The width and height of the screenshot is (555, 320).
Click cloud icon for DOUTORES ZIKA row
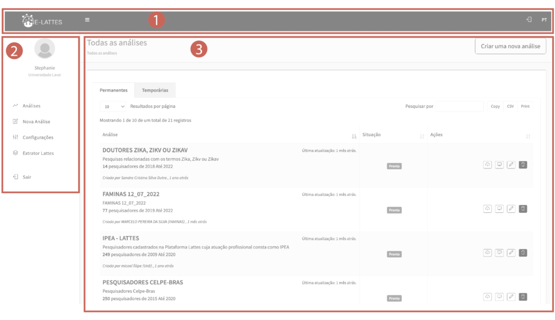487,165
